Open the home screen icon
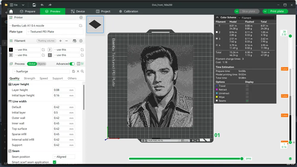The image size is (297, 167). click(11, 11)
